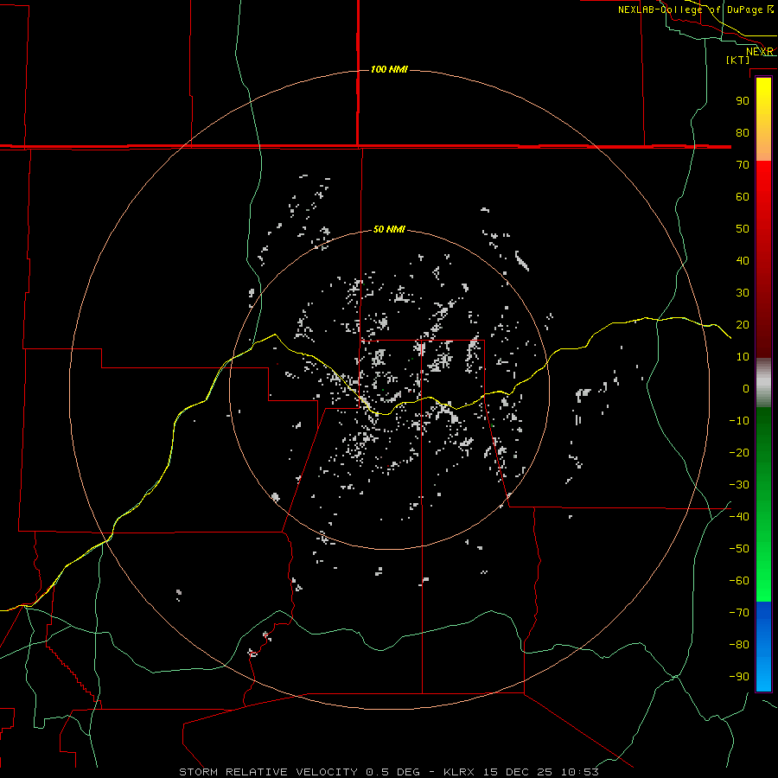Viewport: 778px width, 778px height.
Task: Click the -40 value on the velocity scale
Action: point(739,517)
